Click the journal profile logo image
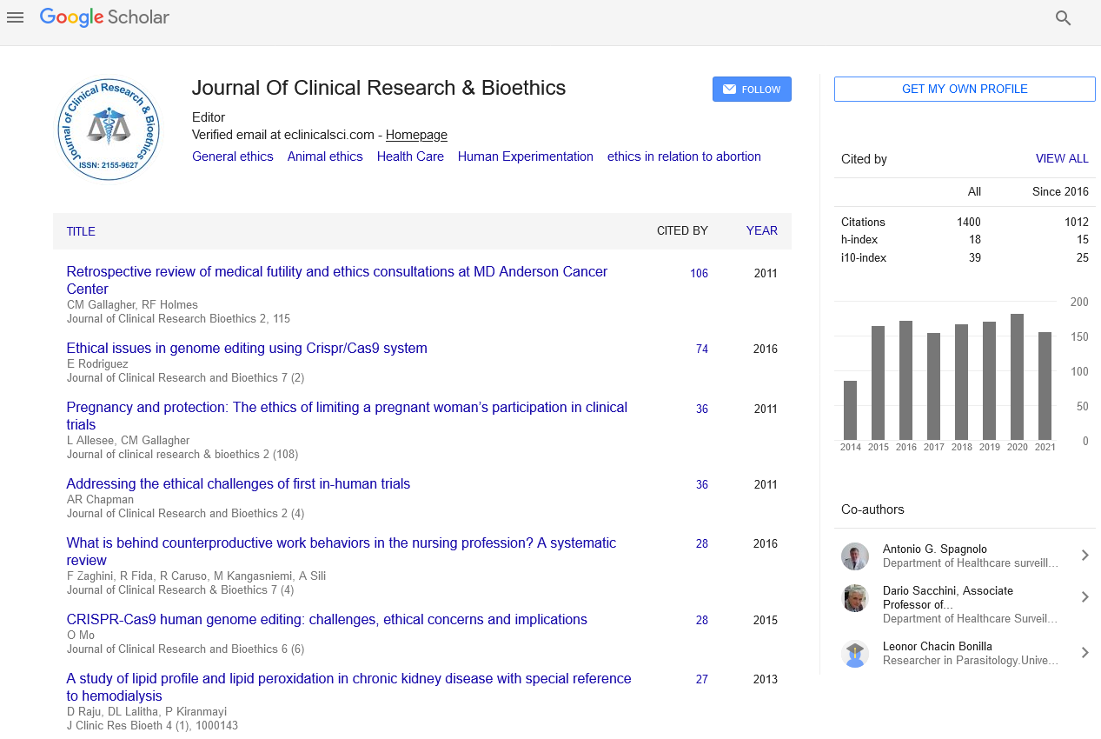1101x739 pixels. click(x=109, y=130)
